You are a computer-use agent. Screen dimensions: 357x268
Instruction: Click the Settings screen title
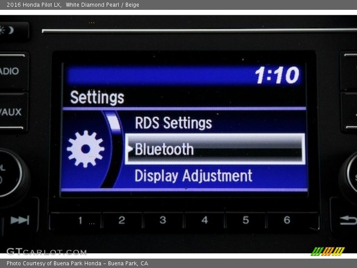pos(97,97)
